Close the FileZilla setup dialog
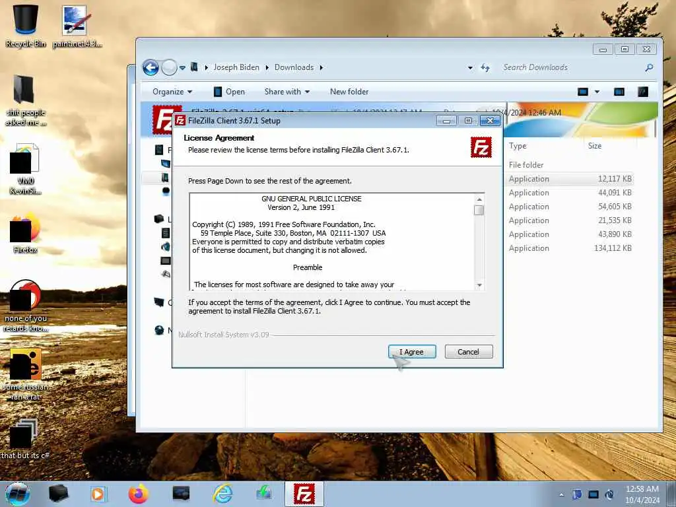The width and height of the screenshot is (676, 507). tap(490, 121)
